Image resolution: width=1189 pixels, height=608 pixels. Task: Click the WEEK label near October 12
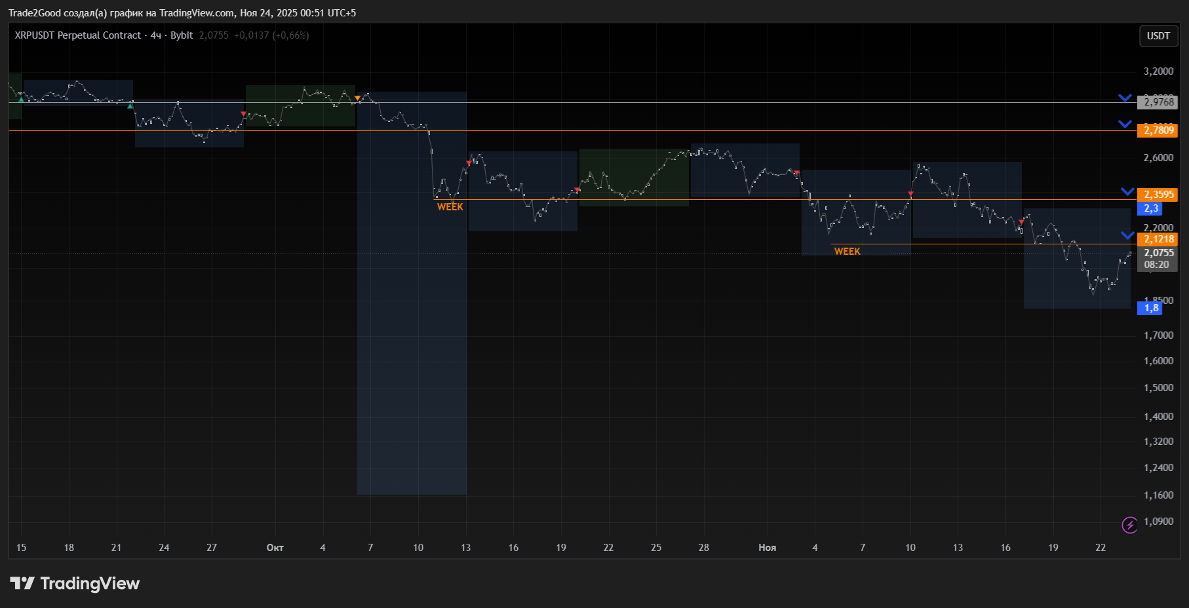coord(450,207)
